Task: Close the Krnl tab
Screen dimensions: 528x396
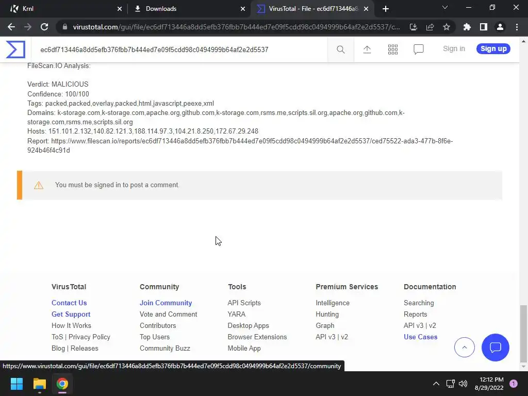Action: 120,9
